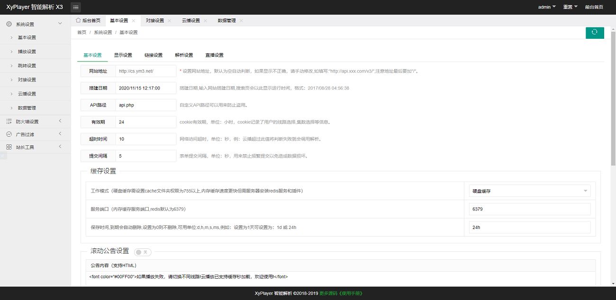Click the hamburger menu icon in header
The image size is (616, 300).
coord(75,7)
